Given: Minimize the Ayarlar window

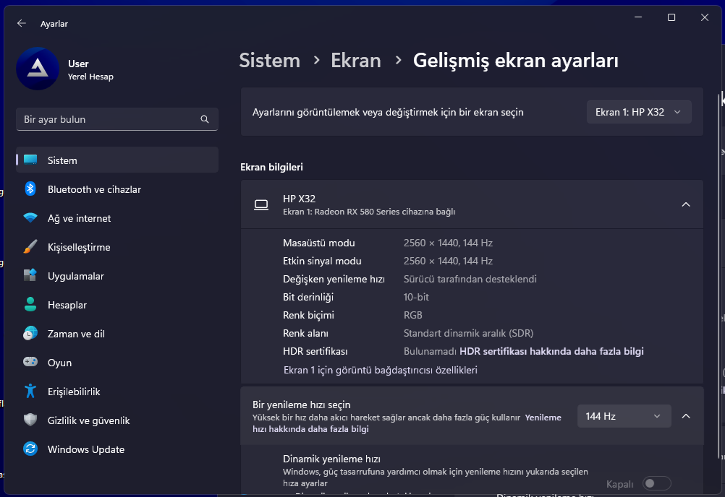Looking at the screenshot, I should [638, 17].
